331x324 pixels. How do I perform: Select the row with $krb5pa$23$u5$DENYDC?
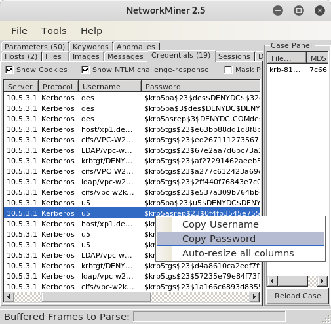click(132, 203)
